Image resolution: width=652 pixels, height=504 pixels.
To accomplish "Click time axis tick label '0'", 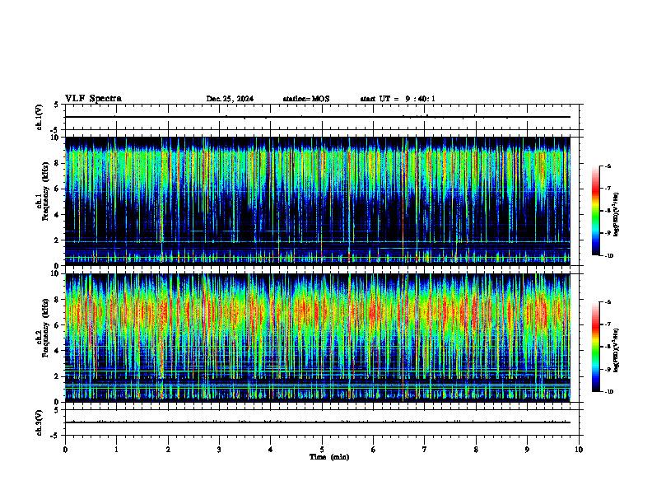I will coord(65,450).
